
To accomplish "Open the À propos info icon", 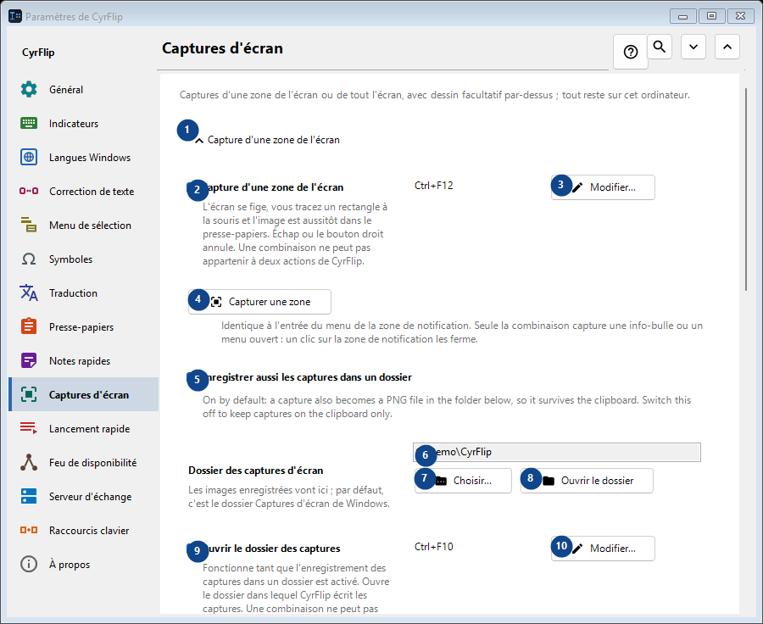I will (29, 564).
